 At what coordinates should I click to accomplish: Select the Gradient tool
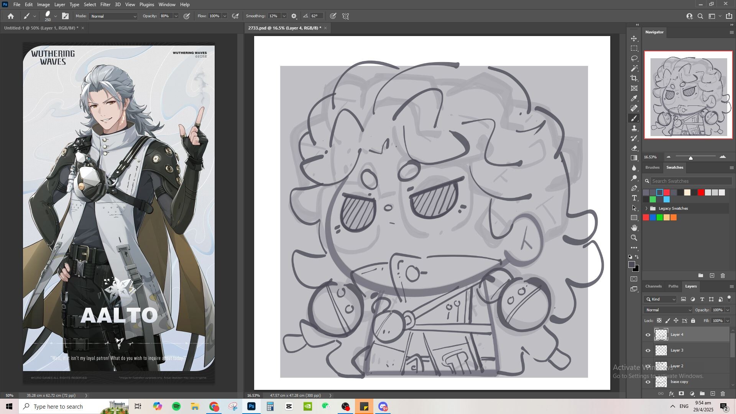point(634,158)
